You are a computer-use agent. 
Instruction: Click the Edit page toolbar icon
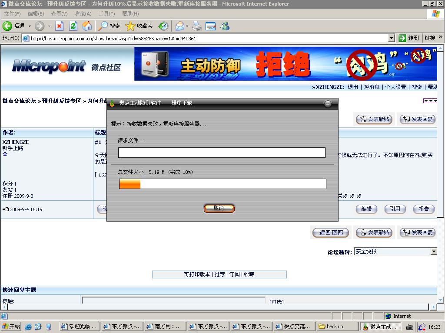coord(211,26)
